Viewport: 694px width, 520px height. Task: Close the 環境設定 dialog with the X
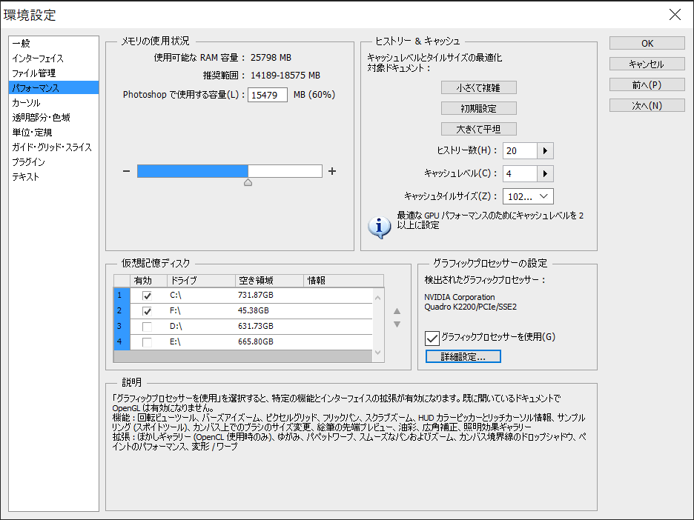click(674, 15)
